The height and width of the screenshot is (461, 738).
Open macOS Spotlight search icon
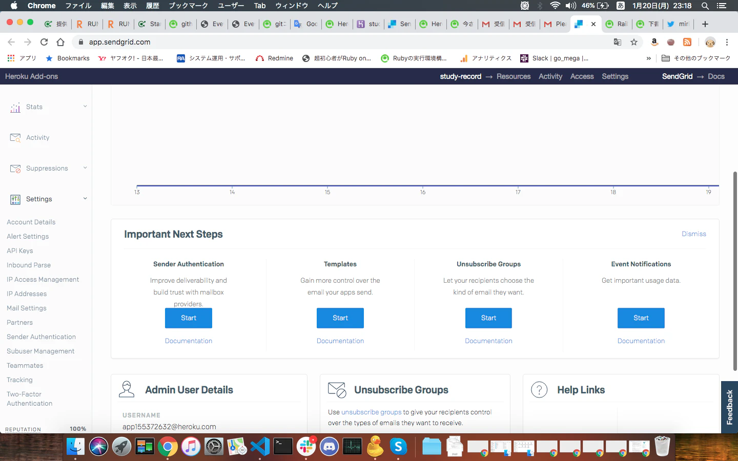tap(705, 6)
